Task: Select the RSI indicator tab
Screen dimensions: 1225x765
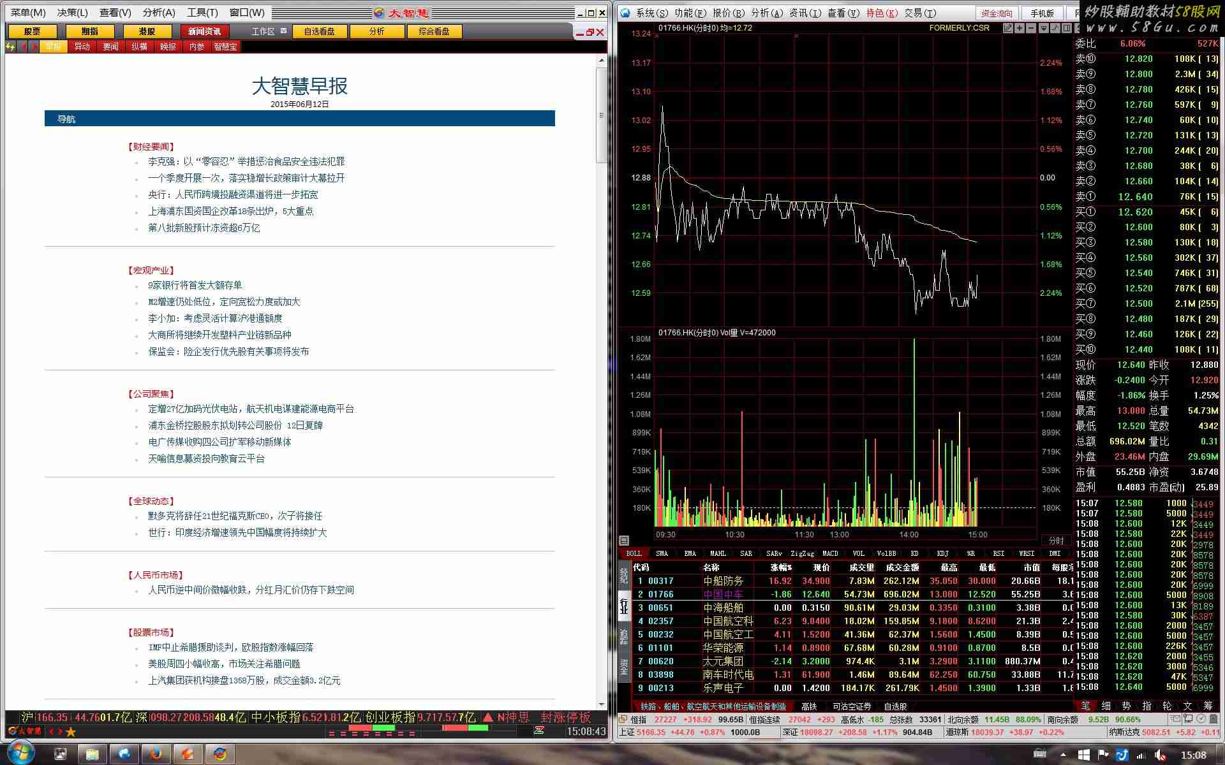Action: [x=999, y=553]
